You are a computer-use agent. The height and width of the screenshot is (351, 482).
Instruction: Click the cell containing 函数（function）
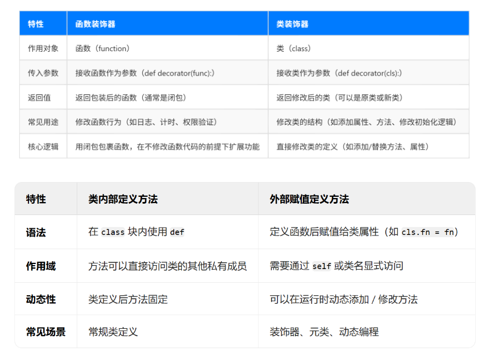click(102, 48)
